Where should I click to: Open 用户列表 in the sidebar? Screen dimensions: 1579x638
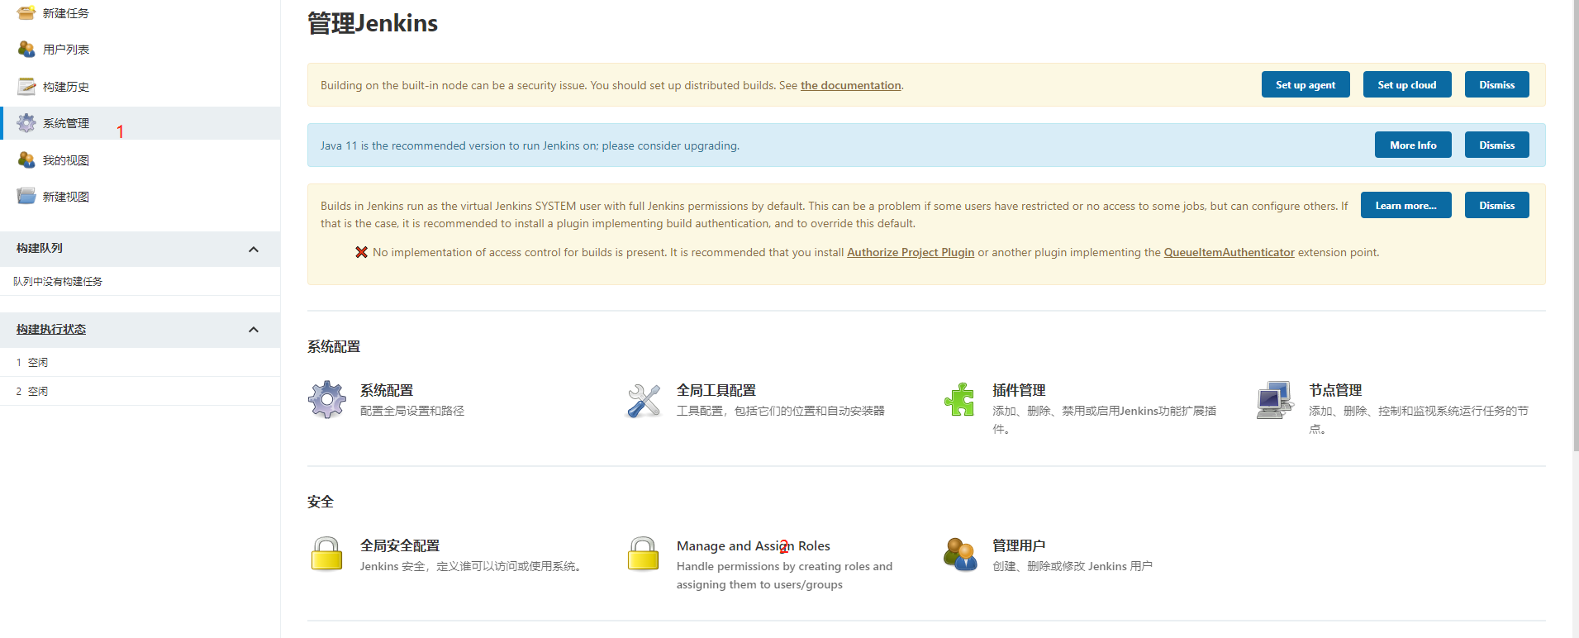pyautogui.click(x=66, y=50)
